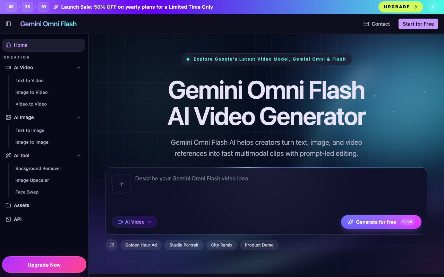The image size is (444, 277).
Task: Click the countdown minutes box 38
Action: pyautogui.click(x=27, y=7)
